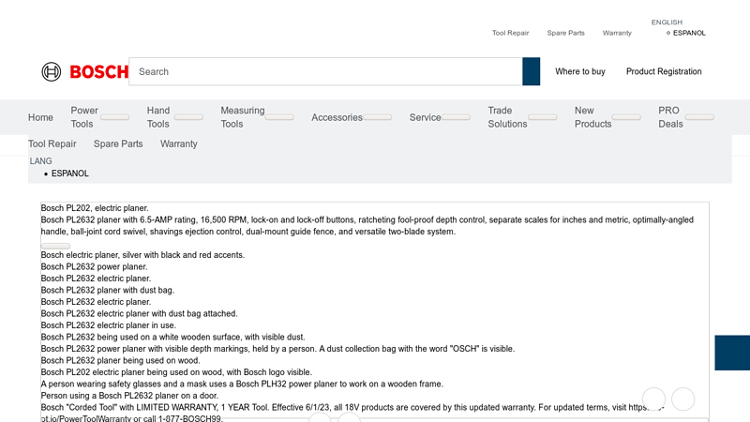Open the Measuring Tools dropdown
750x422 pixels.
tap(279, 118)
